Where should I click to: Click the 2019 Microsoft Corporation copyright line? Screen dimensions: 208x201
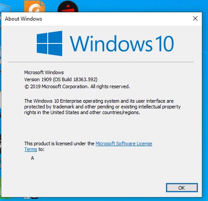(x=77, y=86)
